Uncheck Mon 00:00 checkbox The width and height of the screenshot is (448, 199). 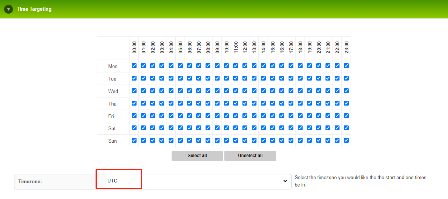pyautogui.click(x=134, y=66)
